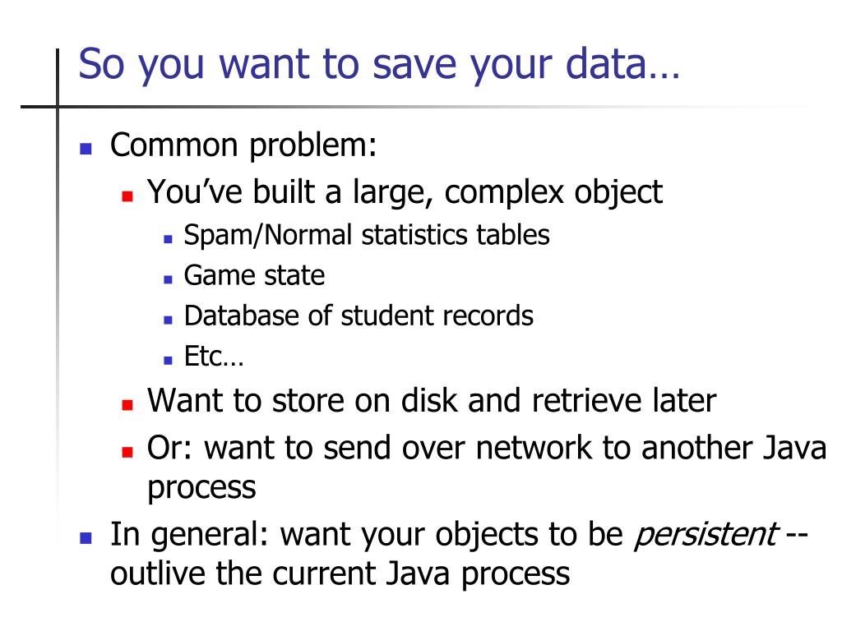Click the text 'Spam/Normal statistics tables'

[x=367, y=236]
